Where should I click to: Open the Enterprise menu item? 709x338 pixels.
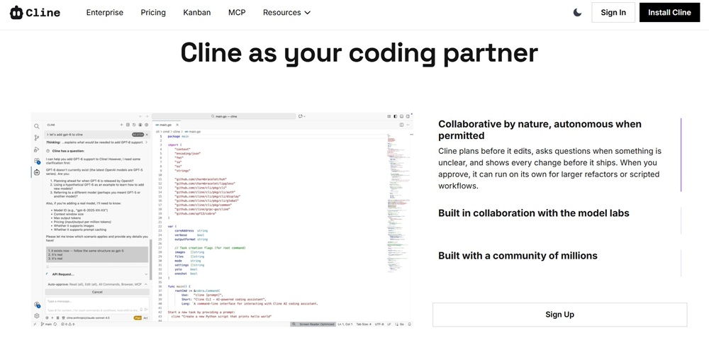coord(104,13)
